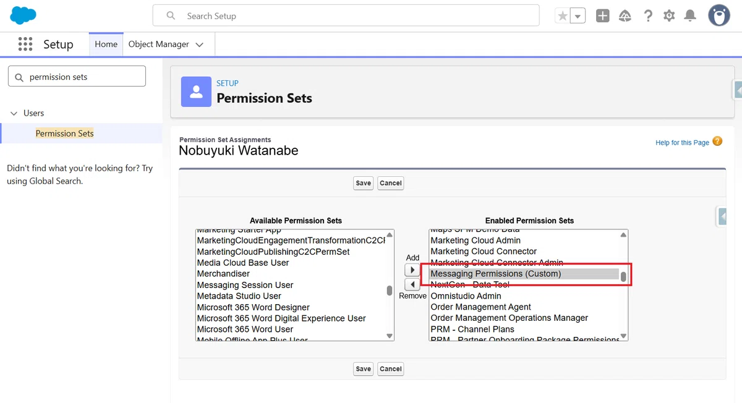
Task: Expand the side panel arrow near the page header
Action: tap(738, 90)
